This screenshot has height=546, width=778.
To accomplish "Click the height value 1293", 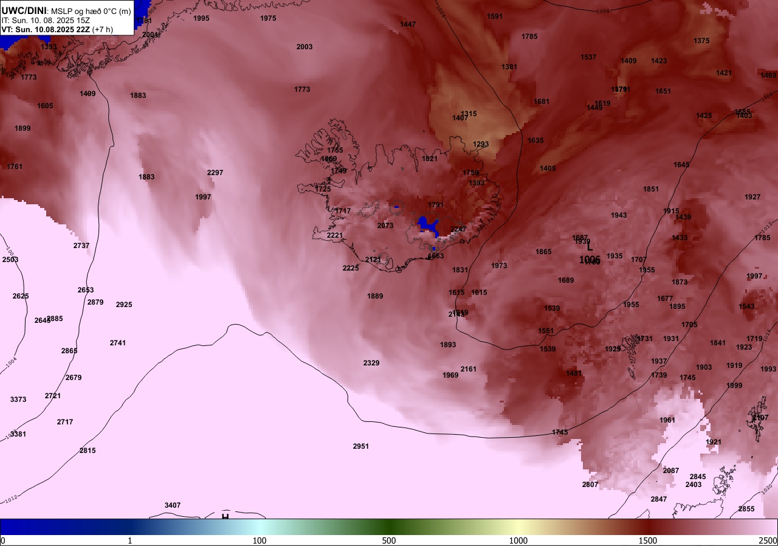I will pos(481,144).
